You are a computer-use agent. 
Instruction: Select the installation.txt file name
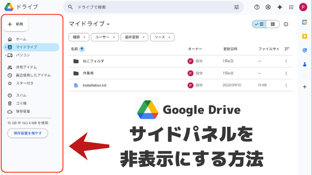coord(95,85)
